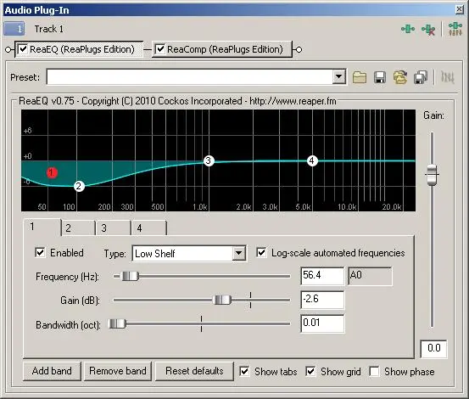Click band 3 node on the EQ curve
Image resolution: width=469 pixels, height=399 pixels.
pos(209,161)
